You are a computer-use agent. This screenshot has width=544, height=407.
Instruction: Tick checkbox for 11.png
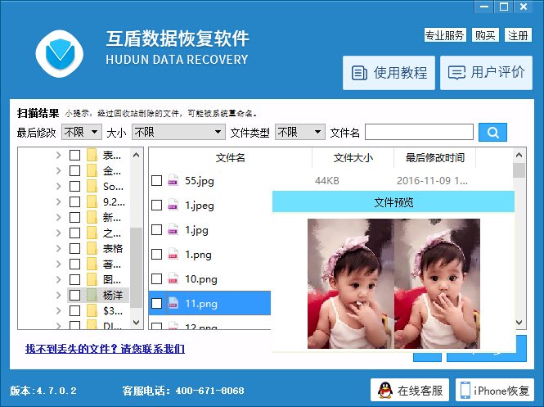point(156,304)
